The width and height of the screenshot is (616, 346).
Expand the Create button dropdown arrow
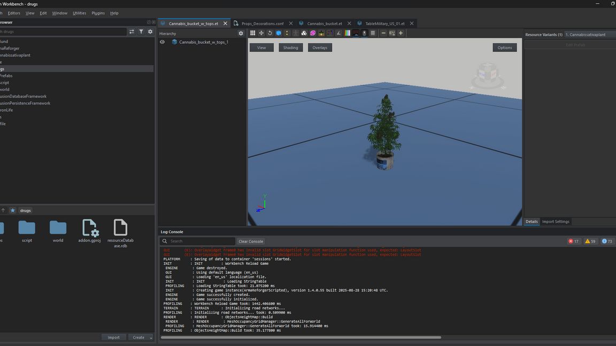point(151,337)
